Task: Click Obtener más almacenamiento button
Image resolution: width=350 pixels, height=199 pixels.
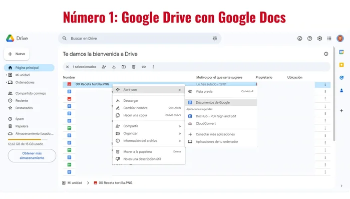Action: [32, 156]
